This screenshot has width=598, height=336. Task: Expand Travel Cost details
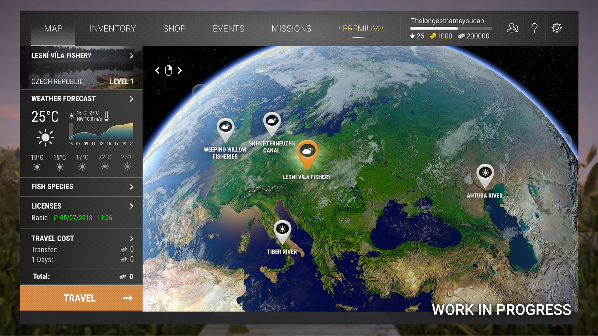click(131, 239)
